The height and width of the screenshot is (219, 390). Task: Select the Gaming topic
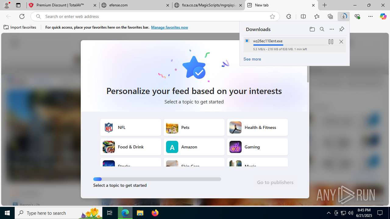[257, 147]
